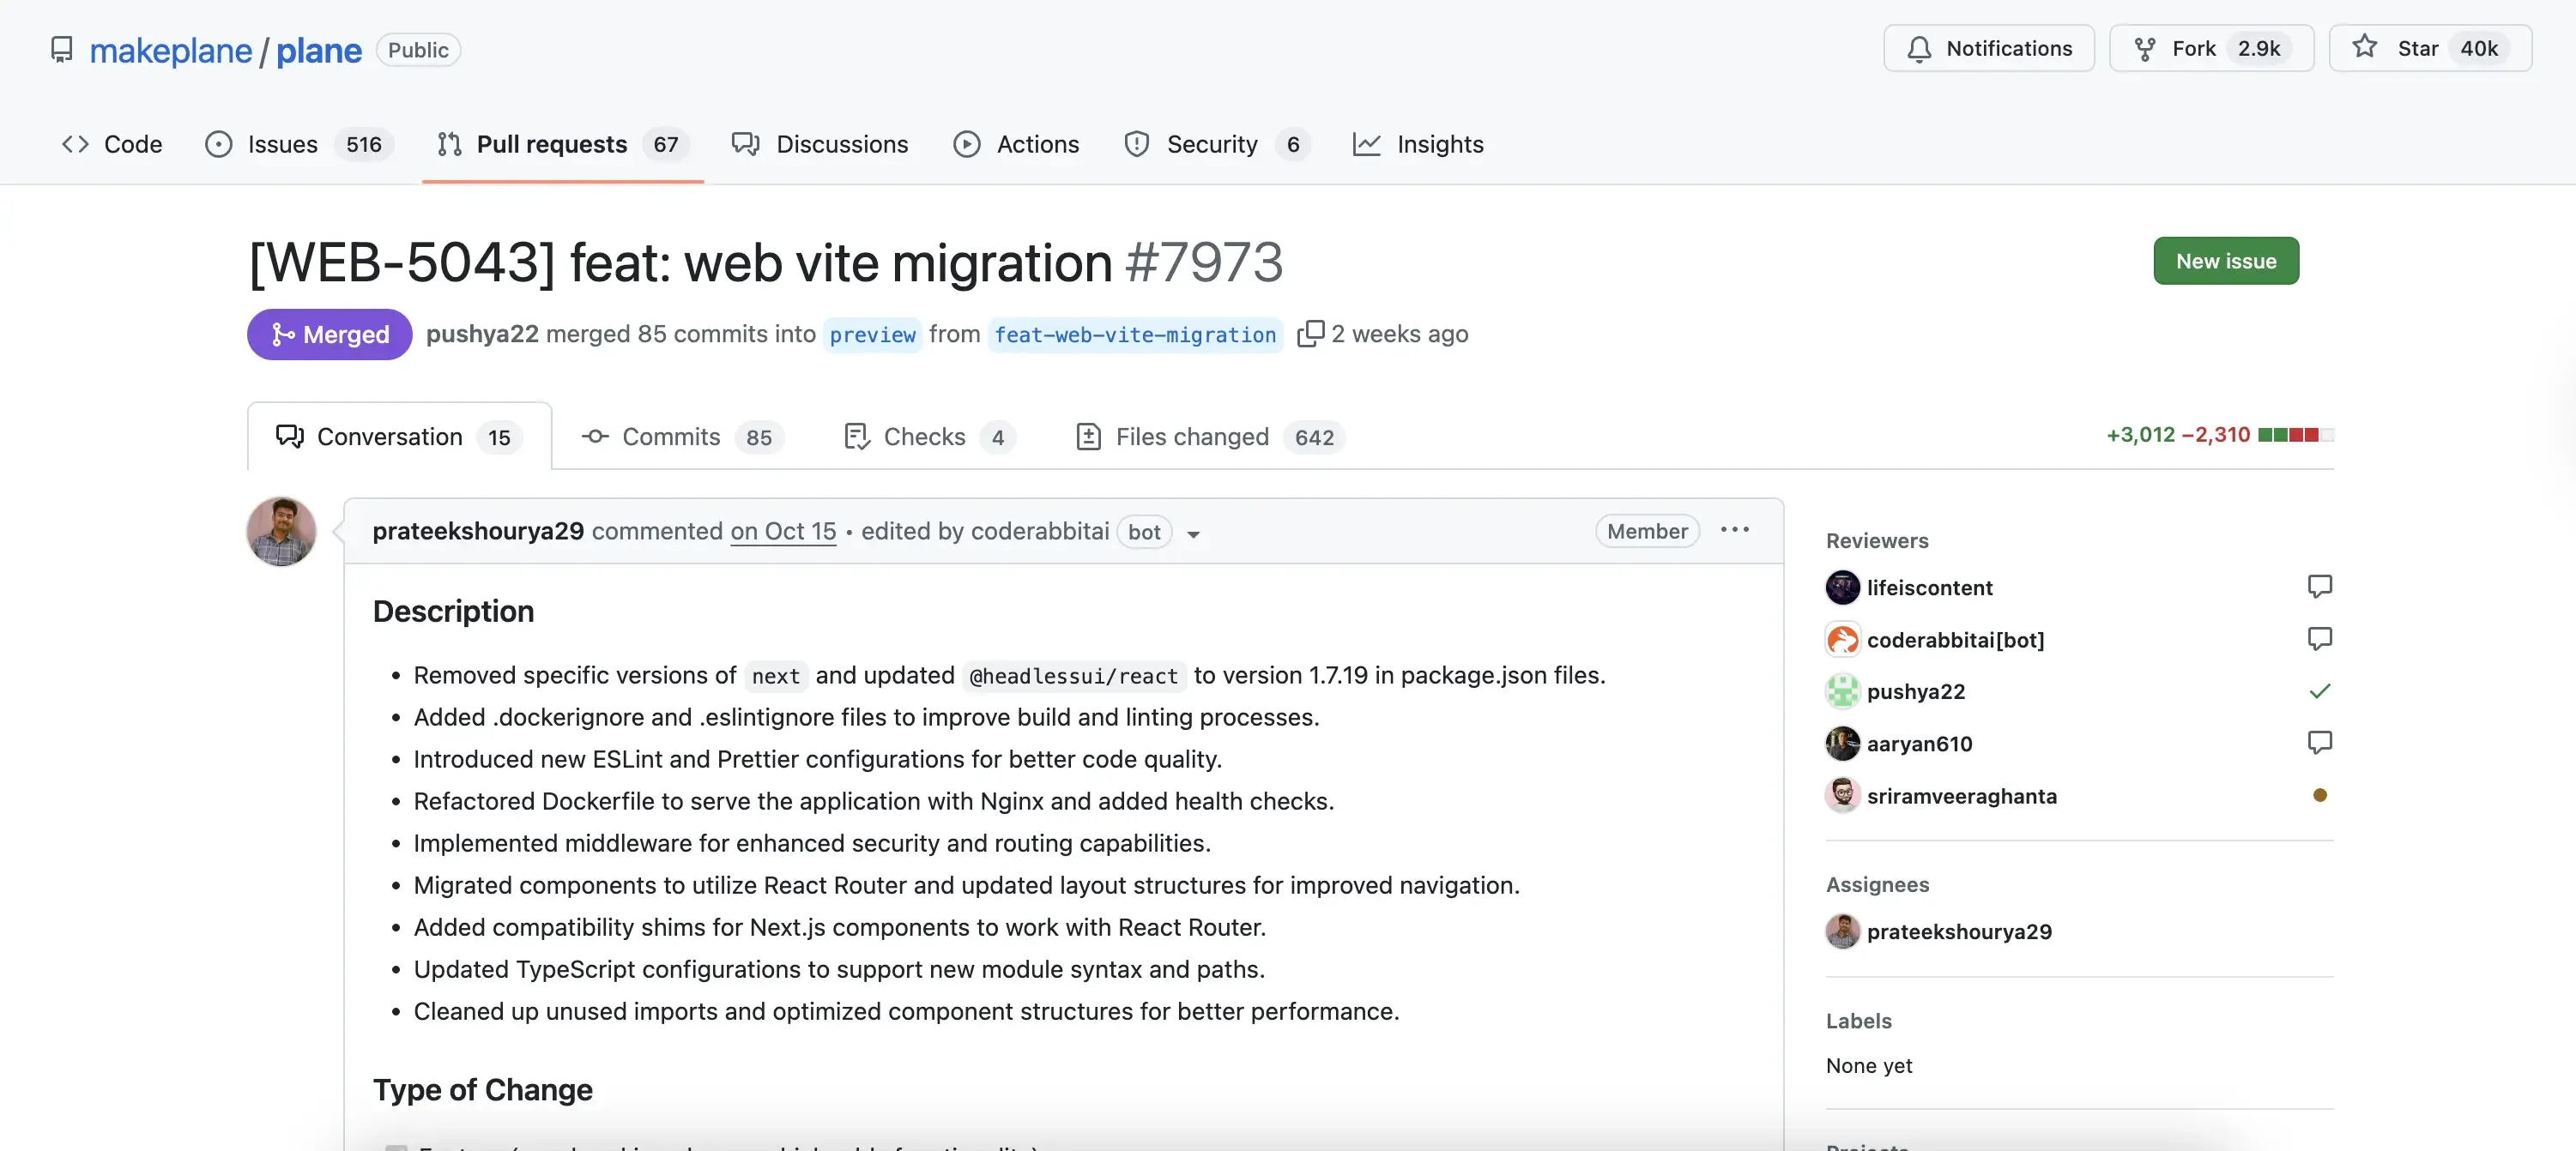Copy the feat-web-vite-migration branch name
Viewport: 2576px width, 1151px height.
point(1311,334)
